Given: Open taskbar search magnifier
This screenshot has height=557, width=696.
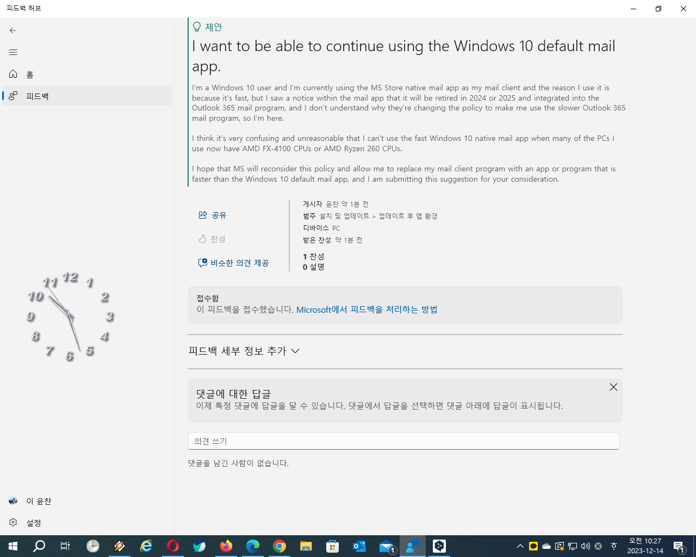Looking at the screenshot, I should pos(39,546).
